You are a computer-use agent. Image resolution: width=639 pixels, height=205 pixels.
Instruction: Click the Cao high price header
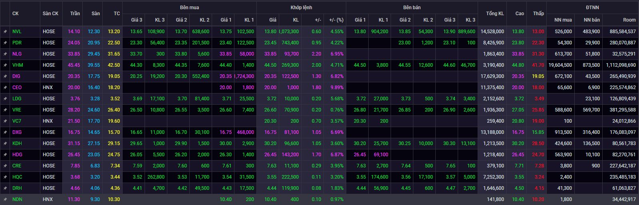pos(520,14)
